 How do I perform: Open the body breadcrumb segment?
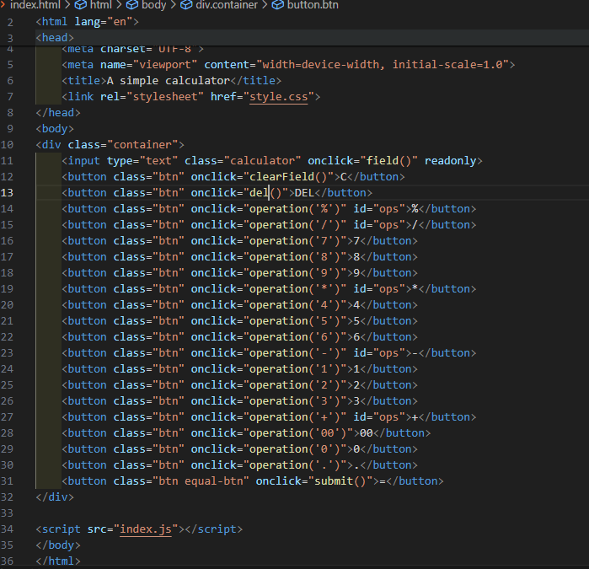[x=153, y=5]
